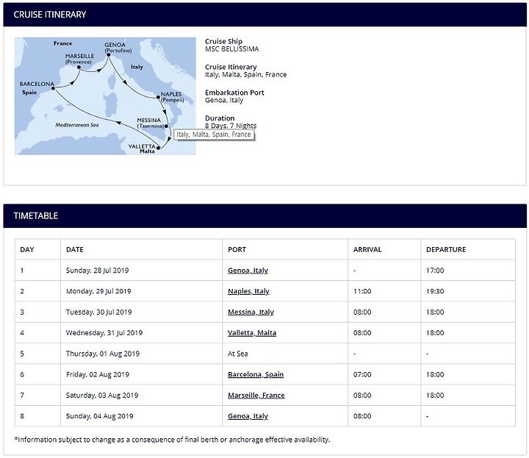Click arrival 08:00 on day 8 Genoa row
Image resolution: width=529 pixels, height=458 pixels.
[362, 416]
